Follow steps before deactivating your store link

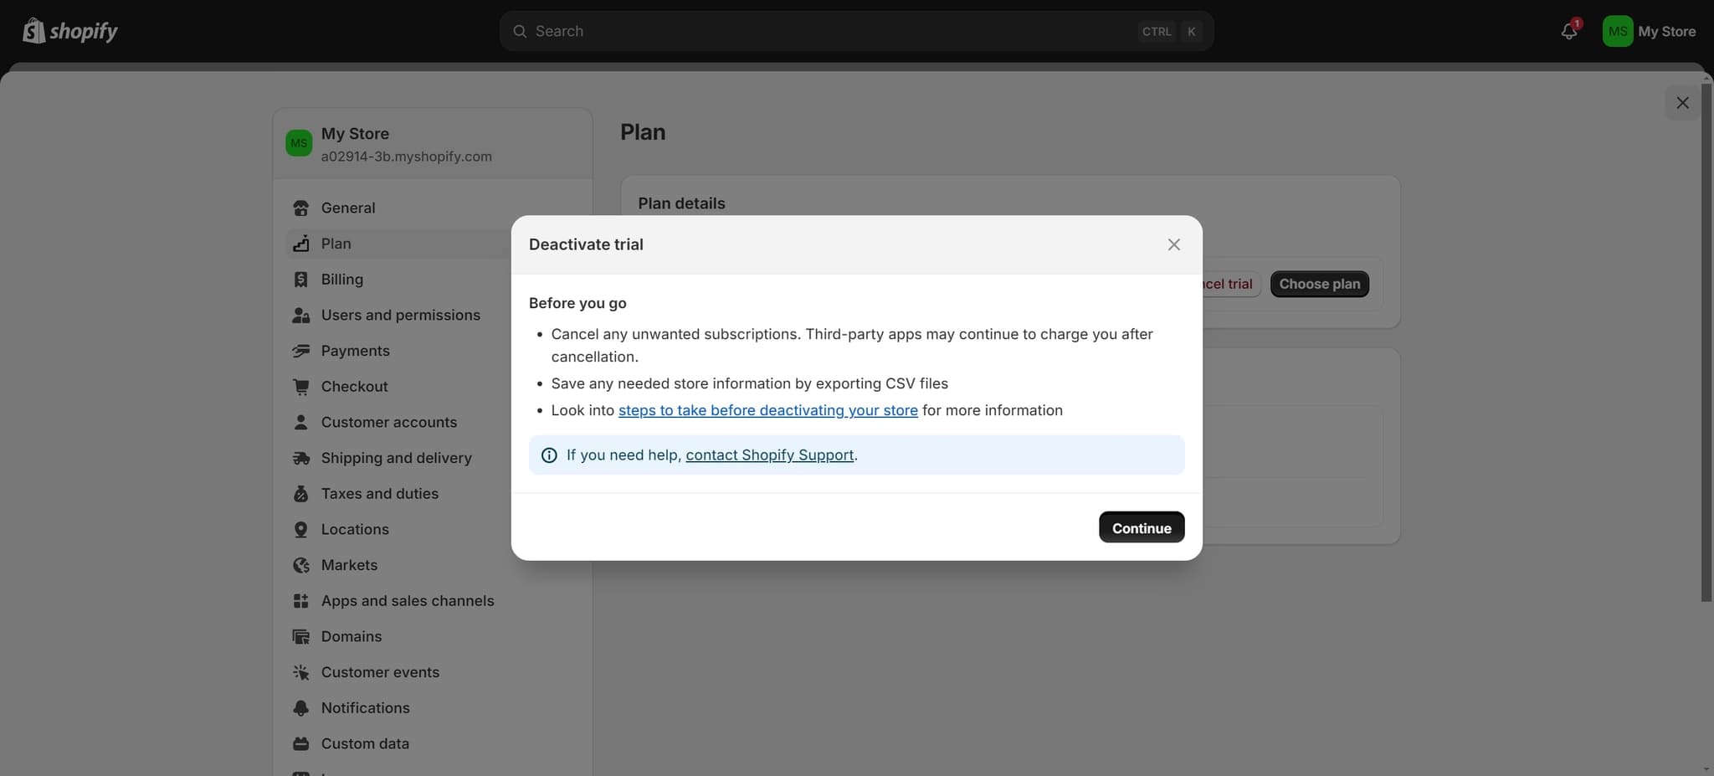[767, 410]
